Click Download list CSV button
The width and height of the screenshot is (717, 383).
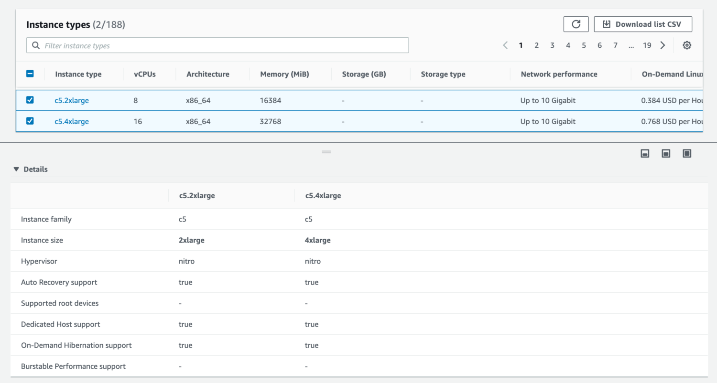(x=642, y=24)
